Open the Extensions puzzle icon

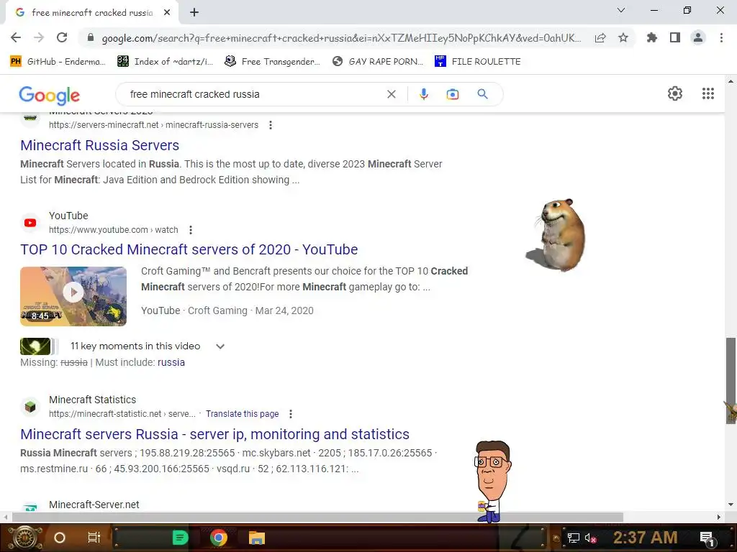[652, 37]
